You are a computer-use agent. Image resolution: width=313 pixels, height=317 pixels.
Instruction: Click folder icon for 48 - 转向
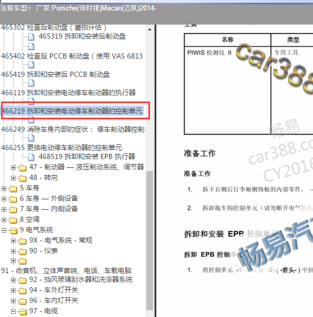tap(22, 178)
